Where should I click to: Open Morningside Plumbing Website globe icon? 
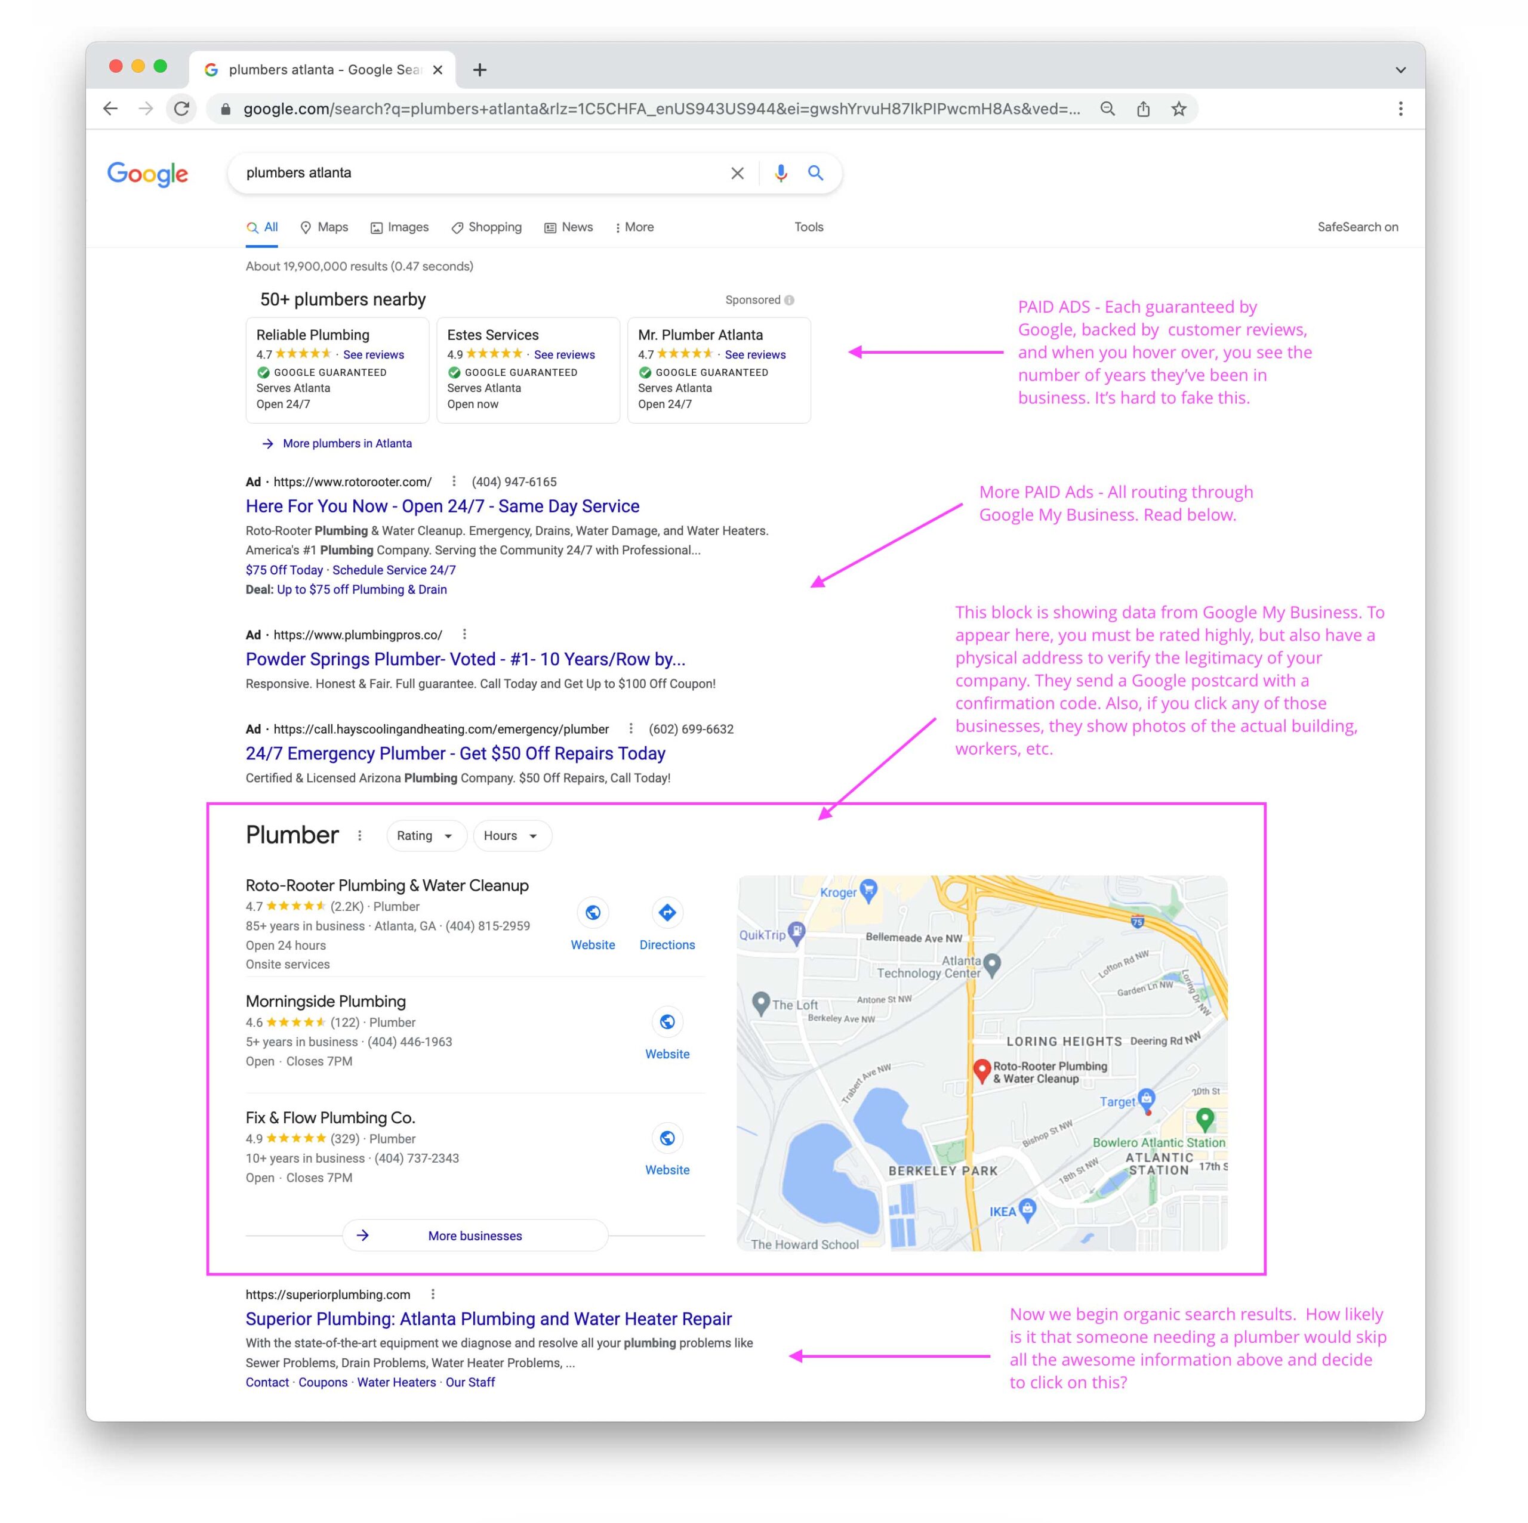[667, 1022]
